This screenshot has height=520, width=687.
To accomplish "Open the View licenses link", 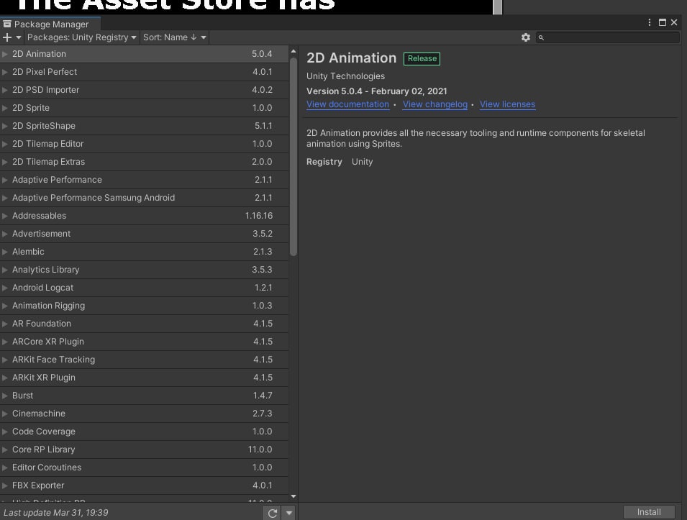I will point(507,104).
